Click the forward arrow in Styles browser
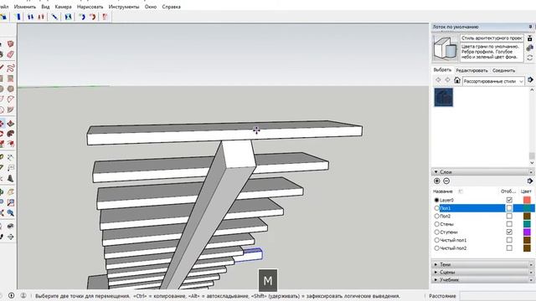 pyautogui.click(x=447, y=80)
